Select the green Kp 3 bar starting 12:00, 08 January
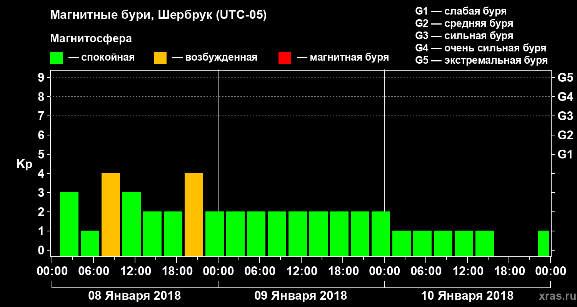The image size is (577, 307). click(132, 224)
